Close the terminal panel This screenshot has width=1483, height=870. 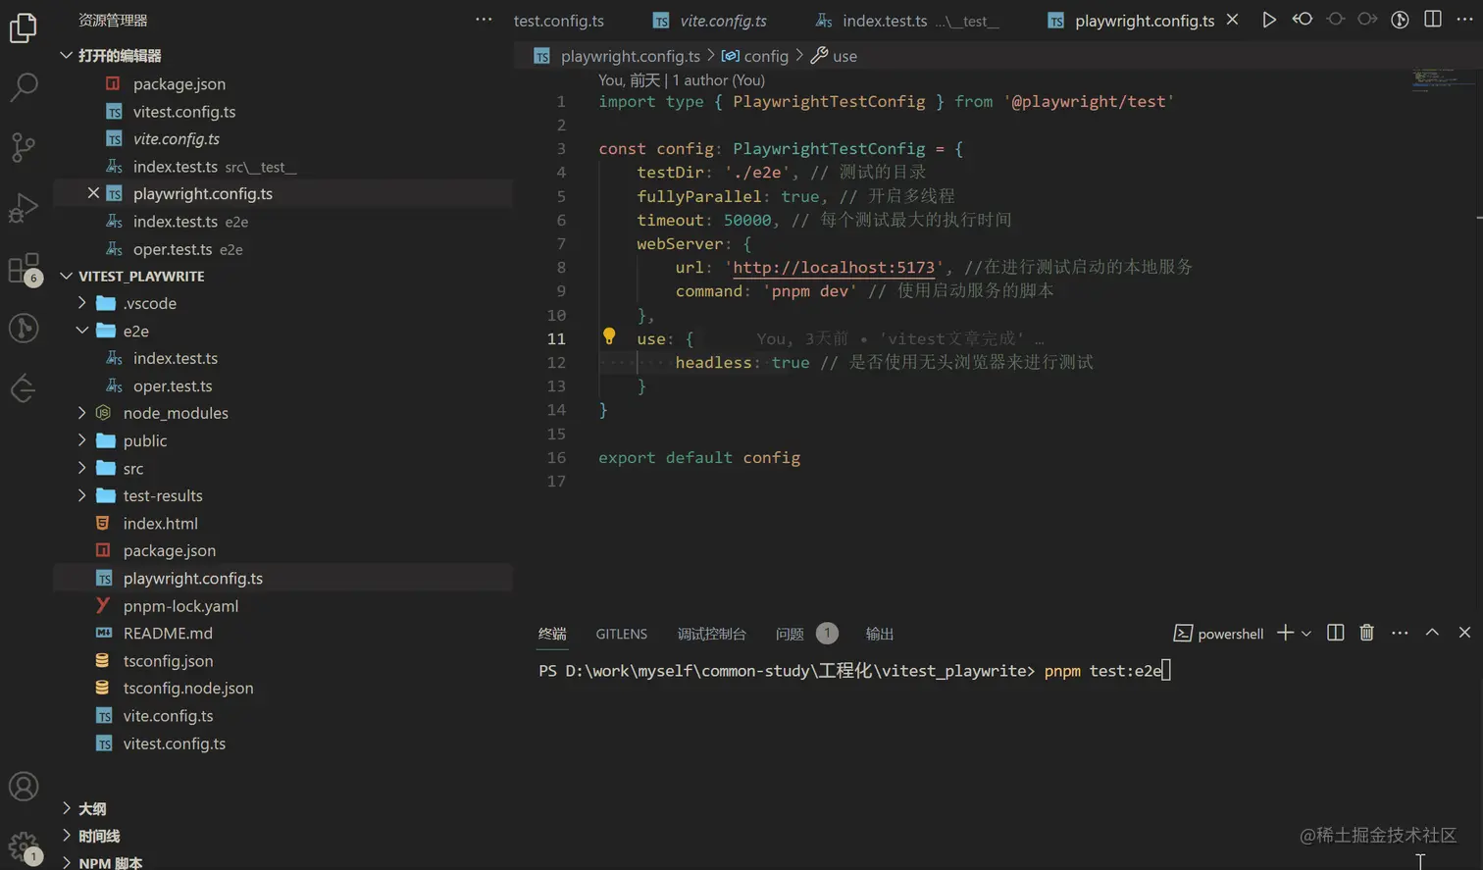tap(1464, 634)
